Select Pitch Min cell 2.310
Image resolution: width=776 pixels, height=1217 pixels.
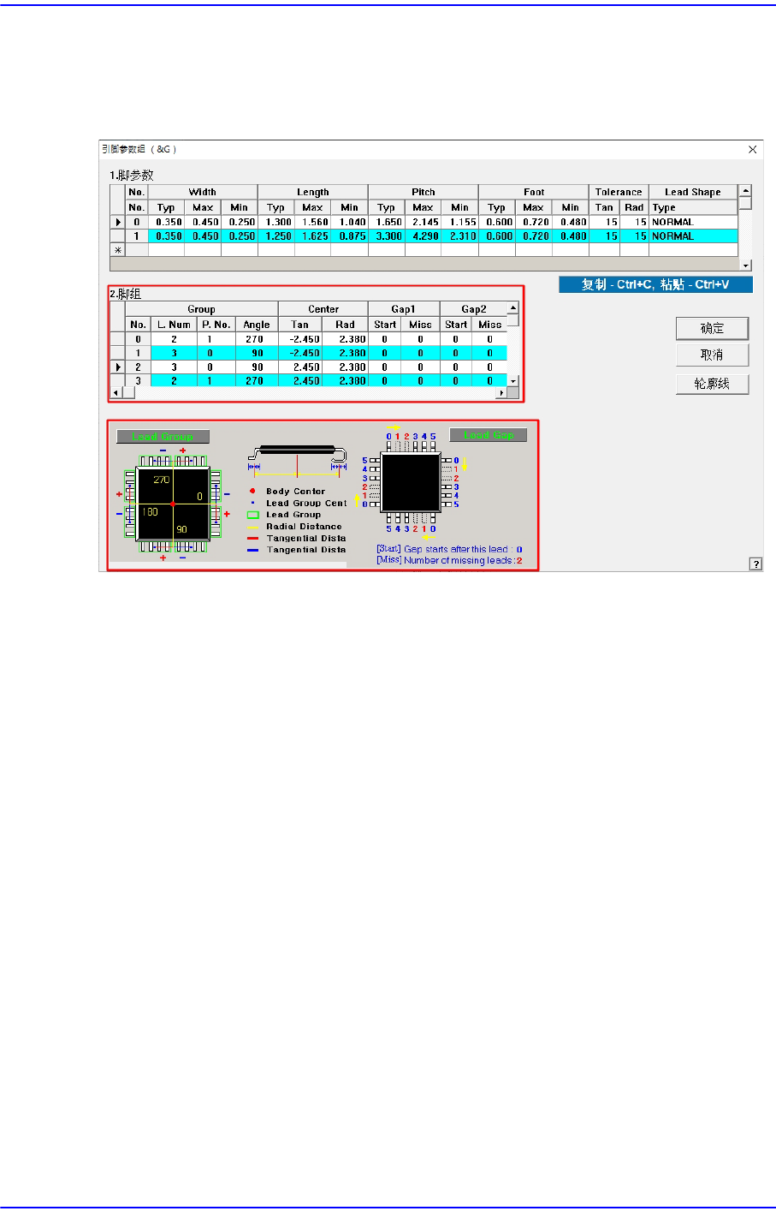[460, 236]
